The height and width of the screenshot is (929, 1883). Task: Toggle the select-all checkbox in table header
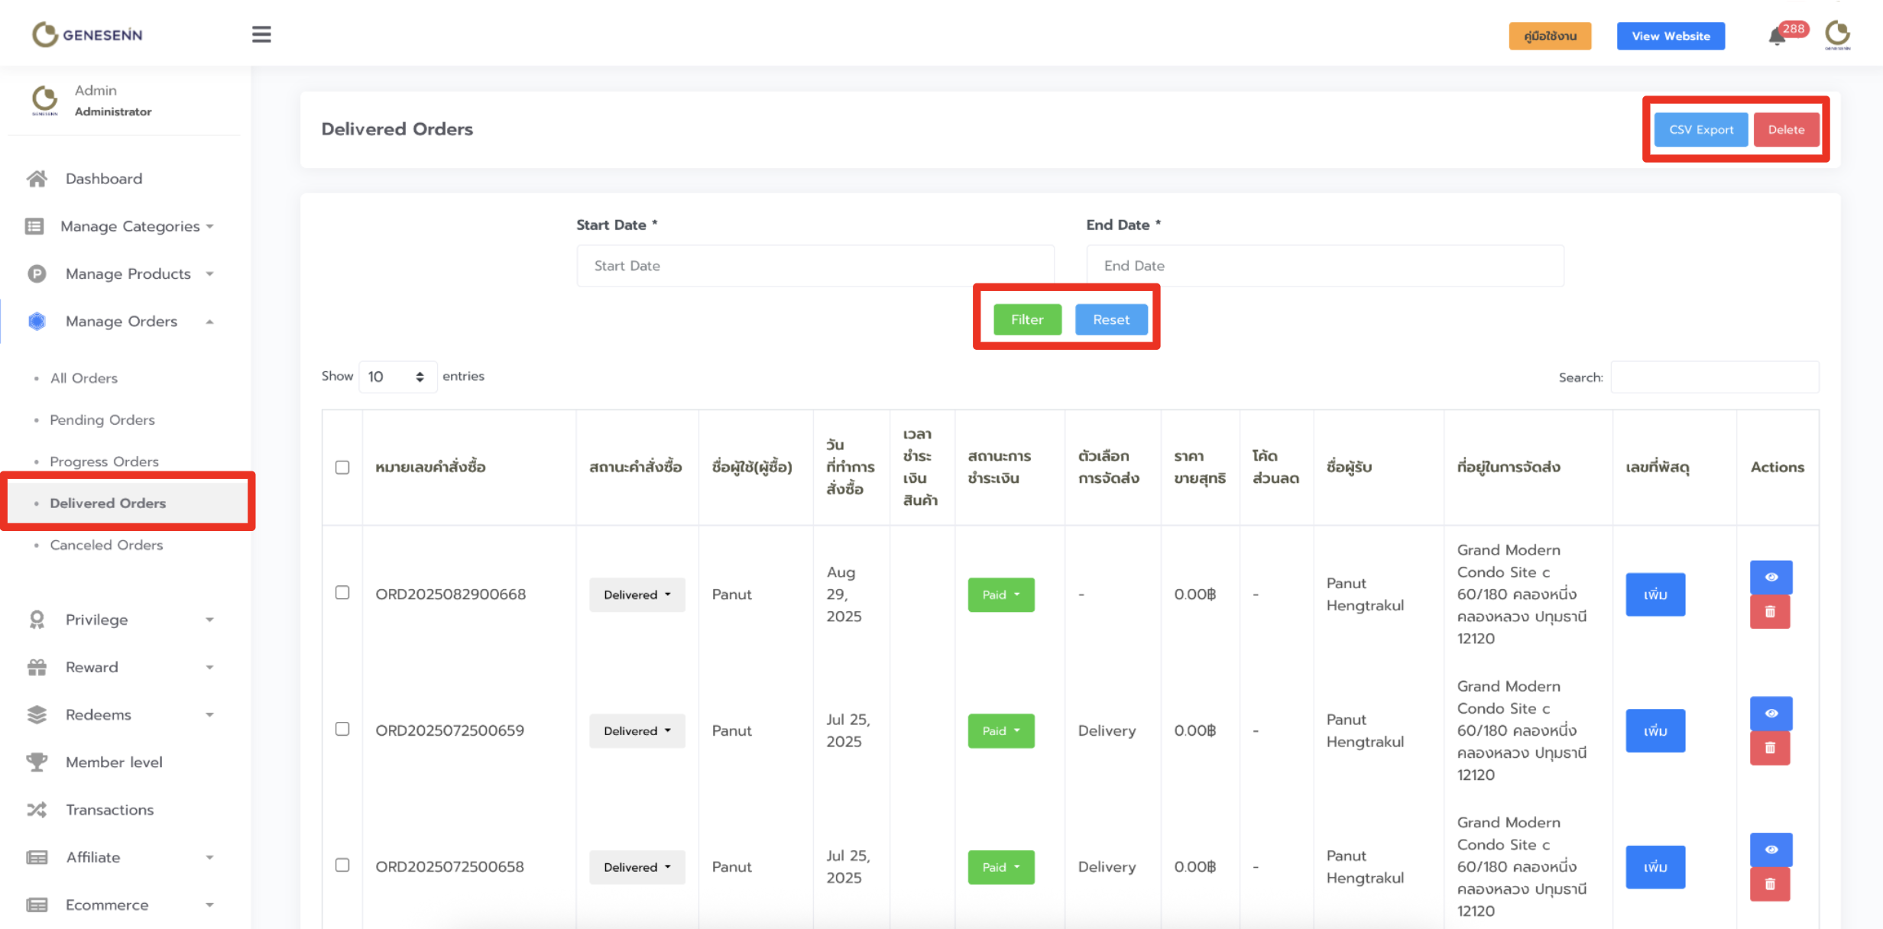[342, 468]
